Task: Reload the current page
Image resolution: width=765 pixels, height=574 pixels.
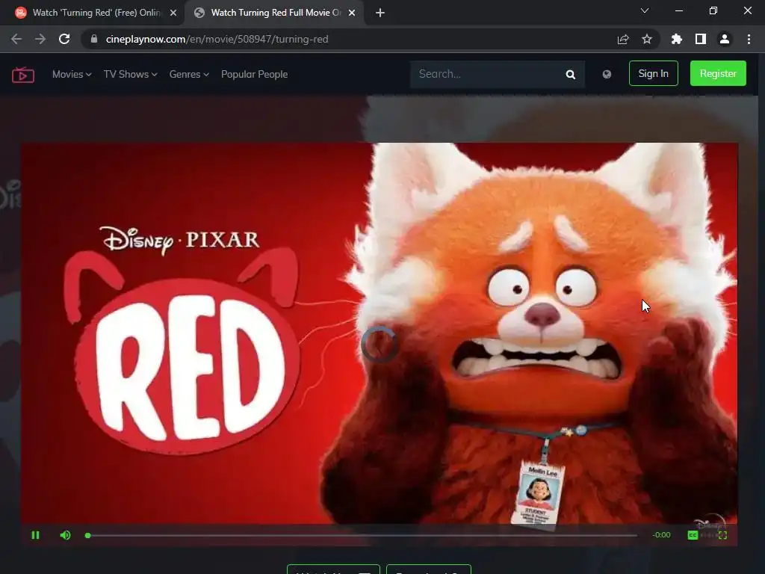Action: [64, 39]
